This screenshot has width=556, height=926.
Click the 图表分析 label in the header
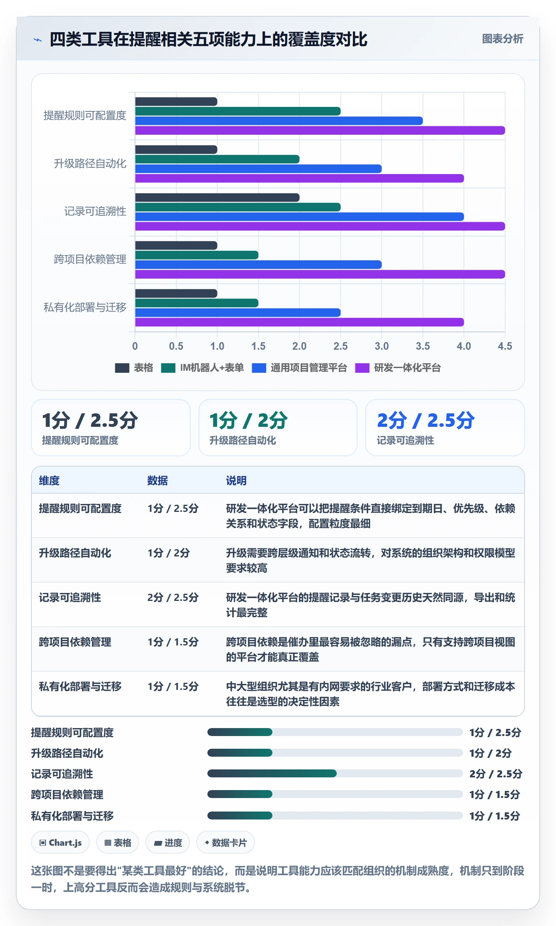point(502,39)
